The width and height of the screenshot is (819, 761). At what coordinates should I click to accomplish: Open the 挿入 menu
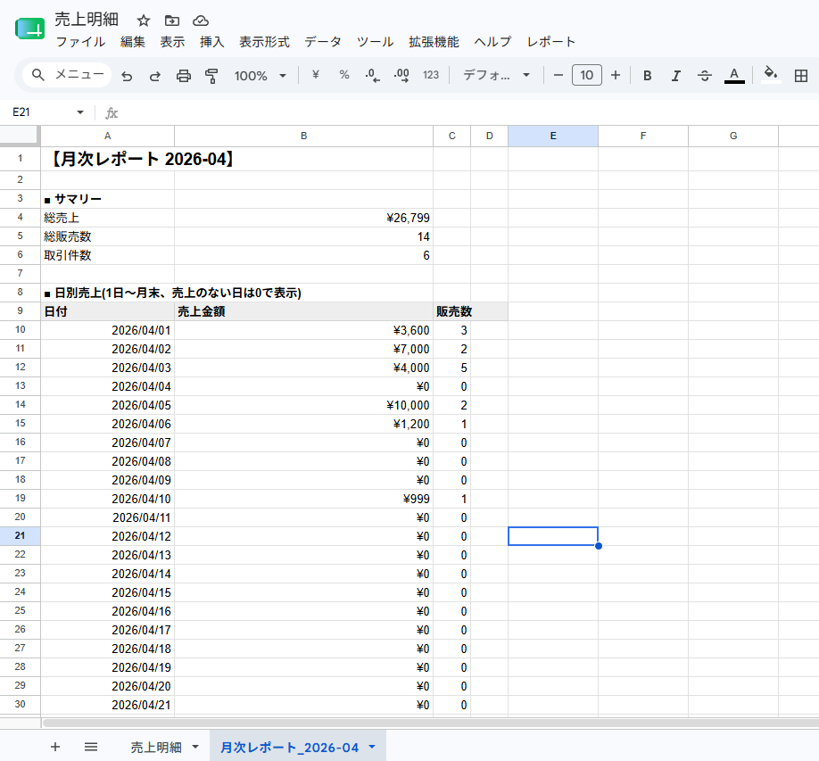pyautogui.click(x=212, y=42)
